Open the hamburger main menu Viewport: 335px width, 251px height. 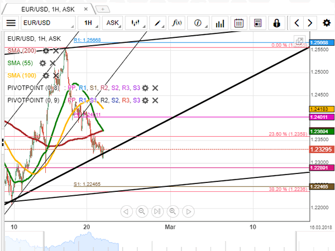tap(11, 23)
